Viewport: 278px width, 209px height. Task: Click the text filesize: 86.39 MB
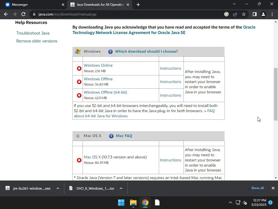(96, 163)
